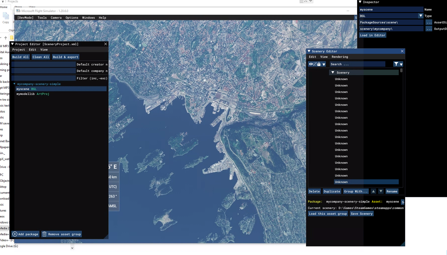
Task: Click the Default creator name field
Action: (44, 64)
